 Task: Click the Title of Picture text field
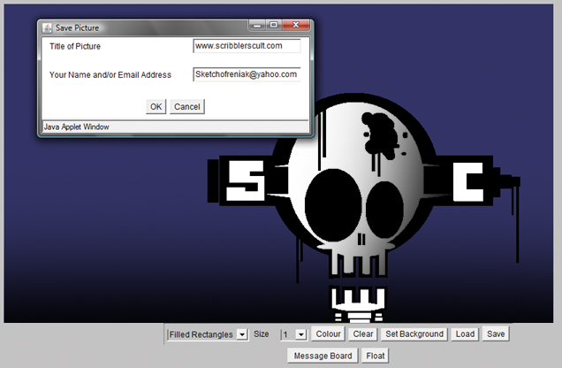tap(247, 46)
